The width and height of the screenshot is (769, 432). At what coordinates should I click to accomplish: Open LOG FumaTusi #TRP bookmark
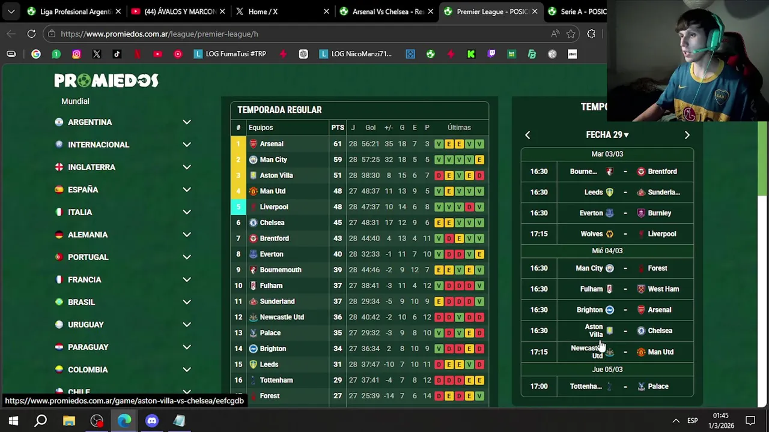coord(230,54)
